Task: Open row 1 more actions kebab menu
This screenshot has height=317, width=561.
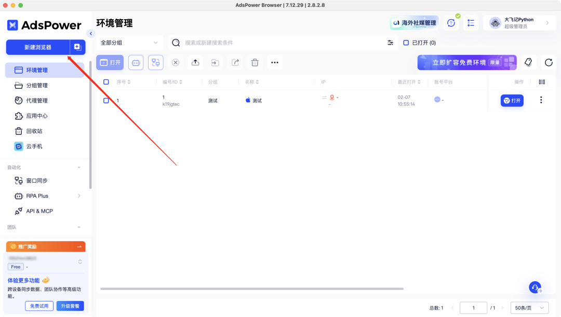Action: pos(541,100)
